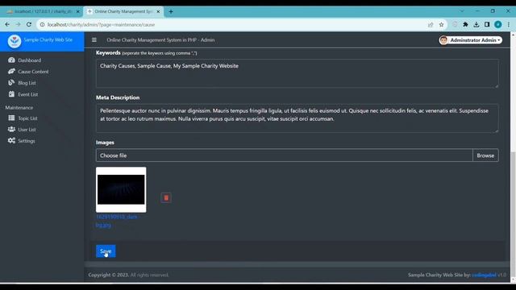Click the Maintenance section heading
516x290 pixels.
click(19, 107)
